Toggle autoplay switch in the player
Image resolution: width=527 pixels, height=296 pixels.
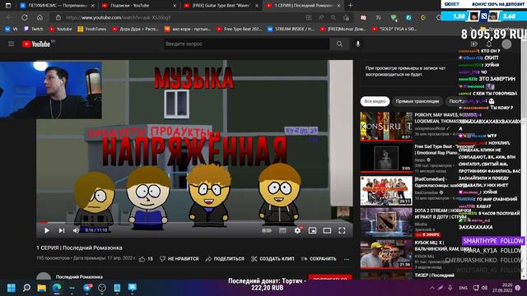pos(267,230)
